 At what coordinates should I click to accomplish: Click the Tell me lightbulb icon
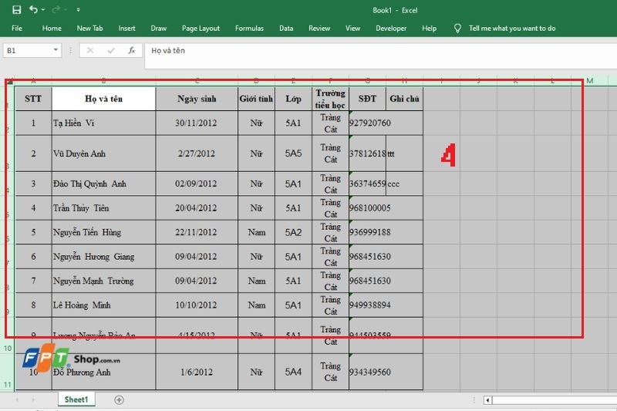(x=457, y=29)
